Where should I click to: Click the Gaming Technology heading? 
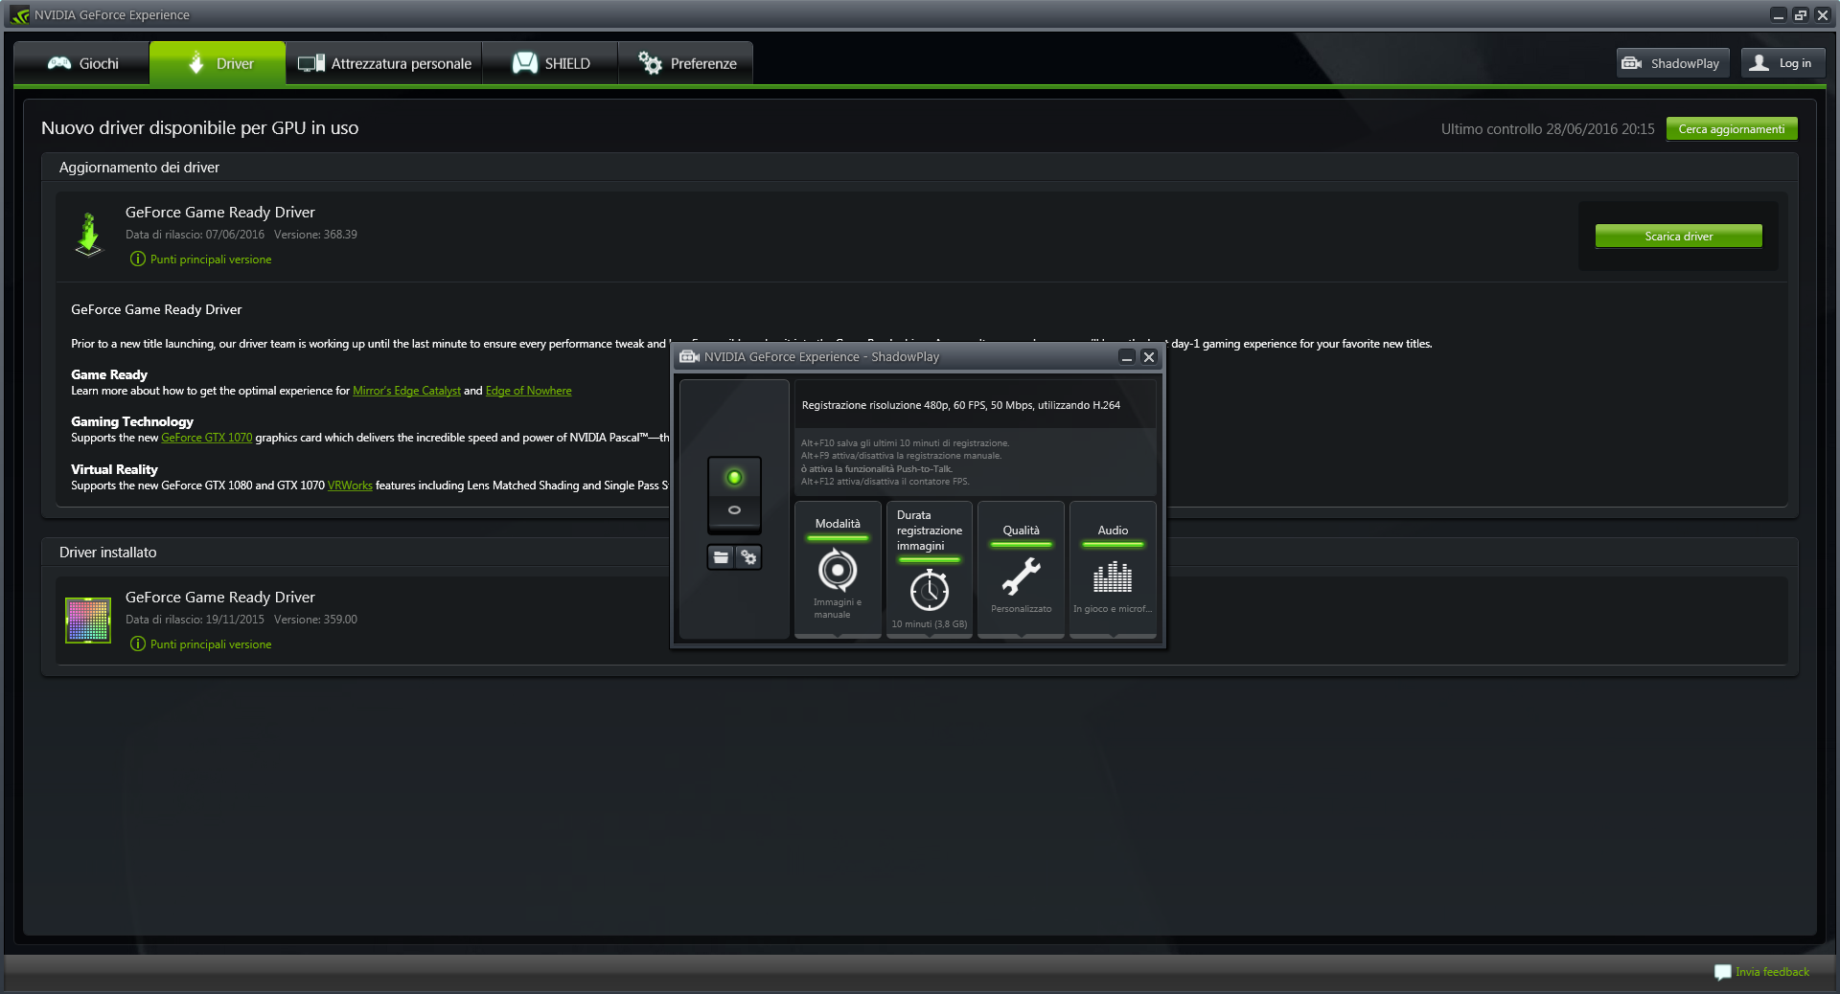[x=132, y=421]
